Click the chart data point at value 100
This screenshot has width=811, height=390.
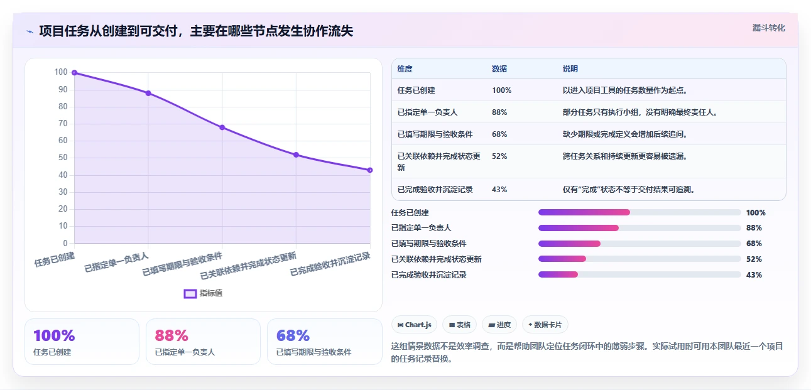point(75,73)
